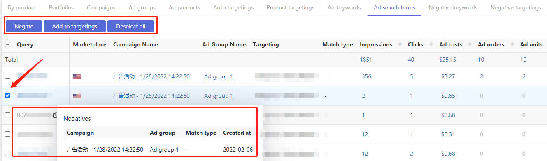The height and width of the screenshot is (161, 547).
Task: Click the Negate button
Action: point(24,26)
